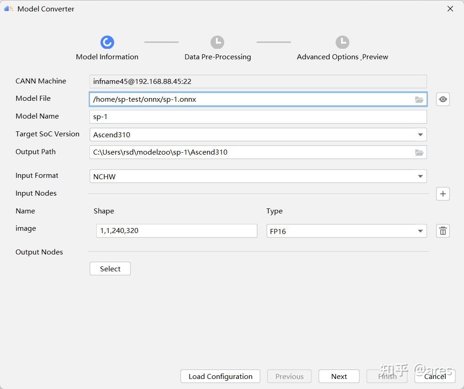Click the image Shape input field
This screenshot has height=389, width=464.
point(176,231)
